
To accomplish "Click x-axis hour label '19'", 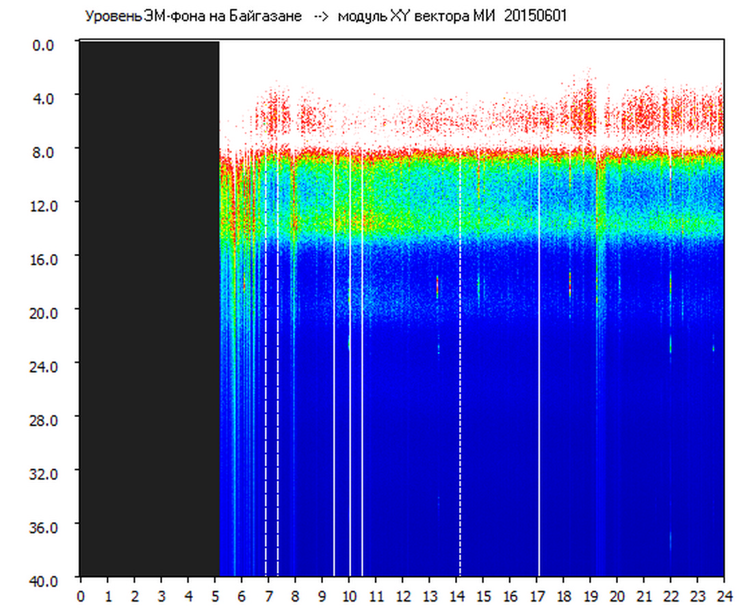I will 591,596.
